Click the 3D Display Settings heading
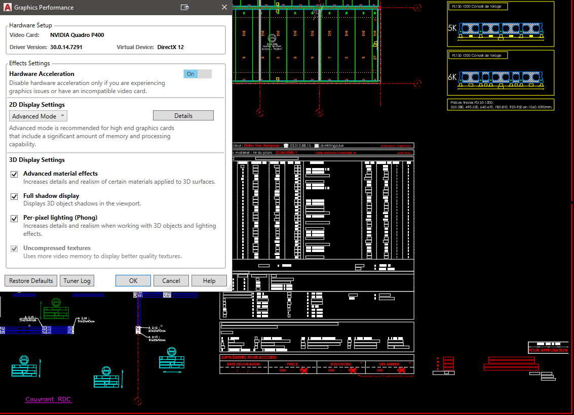The width and height of the screenshot is (574, 415). tap(37, 160)
